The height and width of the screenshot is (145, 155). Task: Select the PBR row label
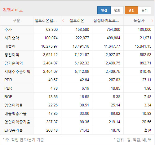[x=8, y=88]
